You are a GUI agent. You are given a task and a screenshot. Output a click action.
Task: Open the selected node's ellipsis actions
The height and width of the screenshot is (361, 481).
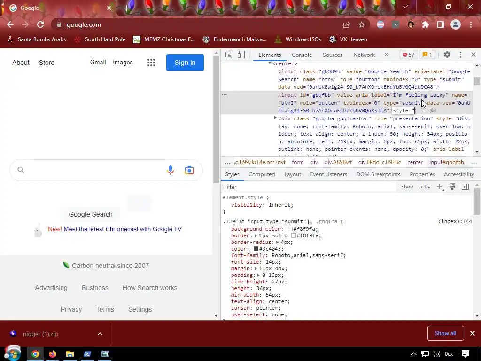(224, 95)
